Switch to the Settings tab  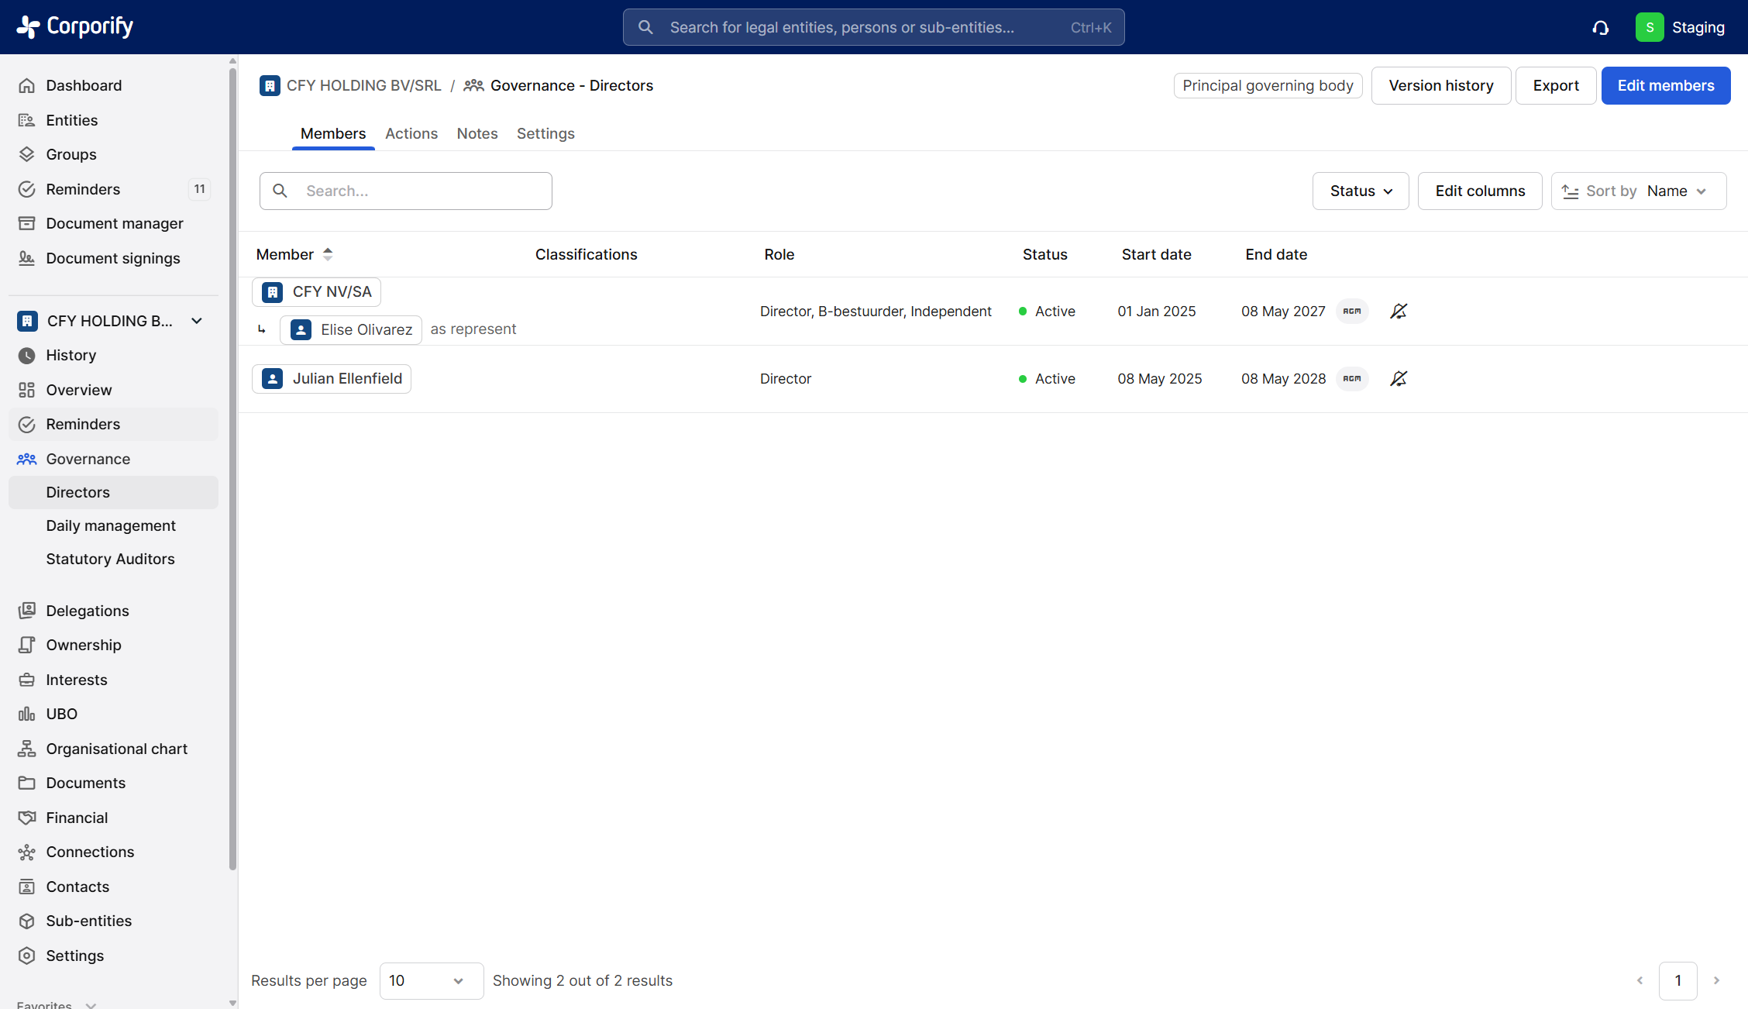point(545,133)
